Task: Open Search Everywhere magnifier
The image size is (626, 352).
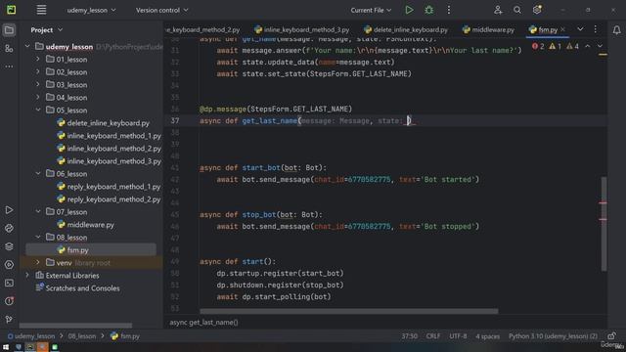Action: click(x=517, y=10)
